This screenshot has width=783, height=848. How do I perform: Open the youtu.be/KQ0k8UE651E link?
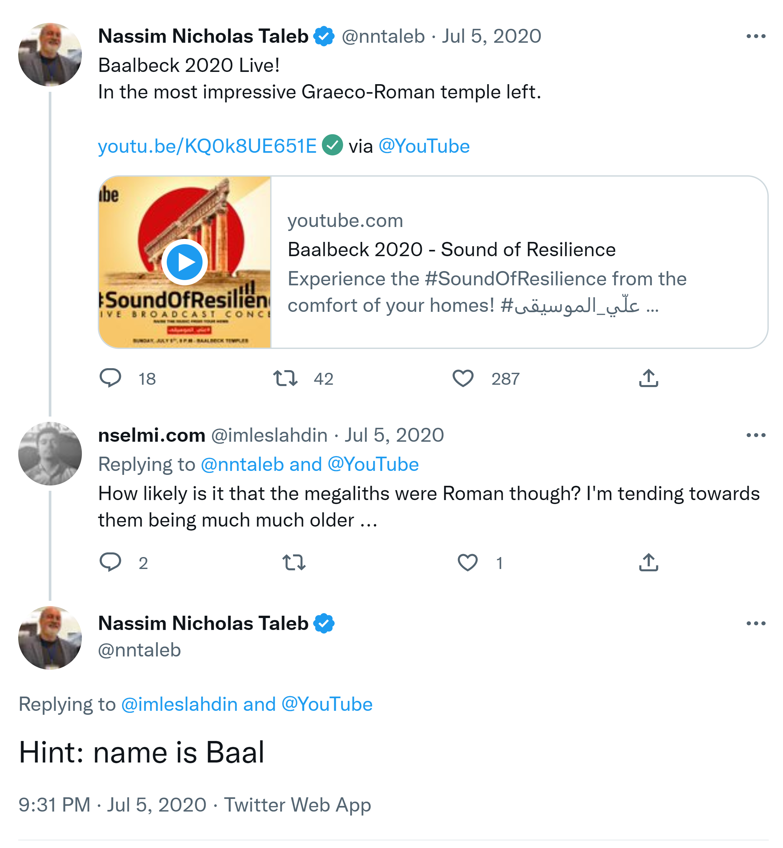click(207, 146)
